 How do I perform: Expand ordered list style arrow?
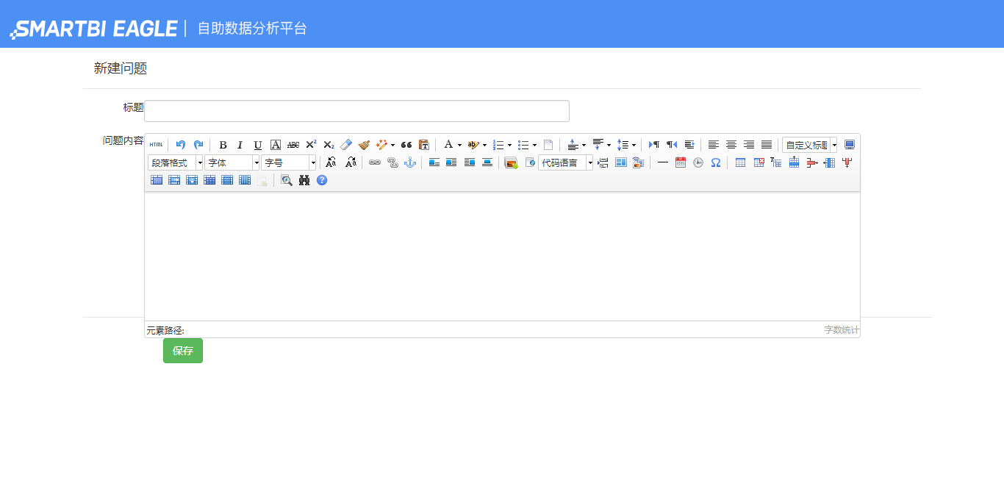click(x=509, y=145)
